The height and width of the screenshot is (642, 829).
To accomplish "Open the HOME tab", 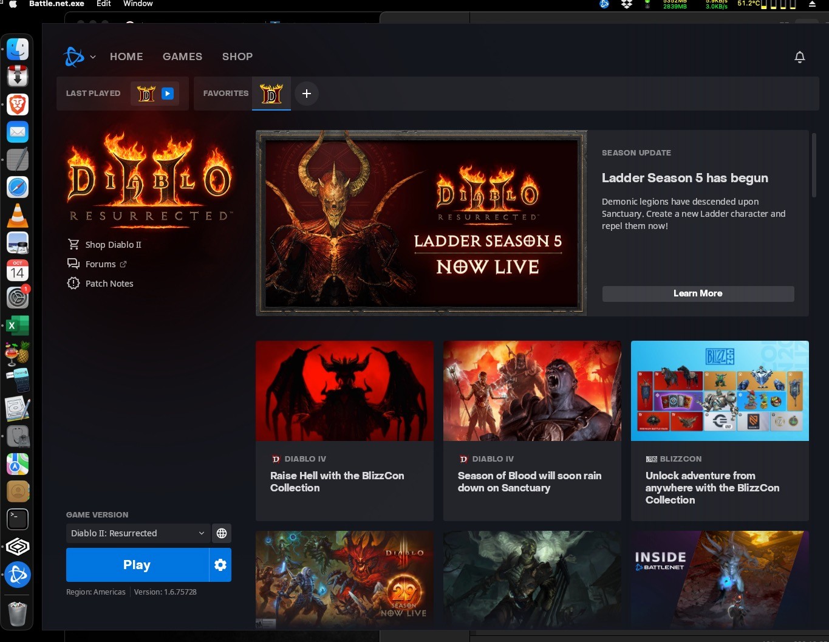I will pyautogui.click(x=126, y=56).
